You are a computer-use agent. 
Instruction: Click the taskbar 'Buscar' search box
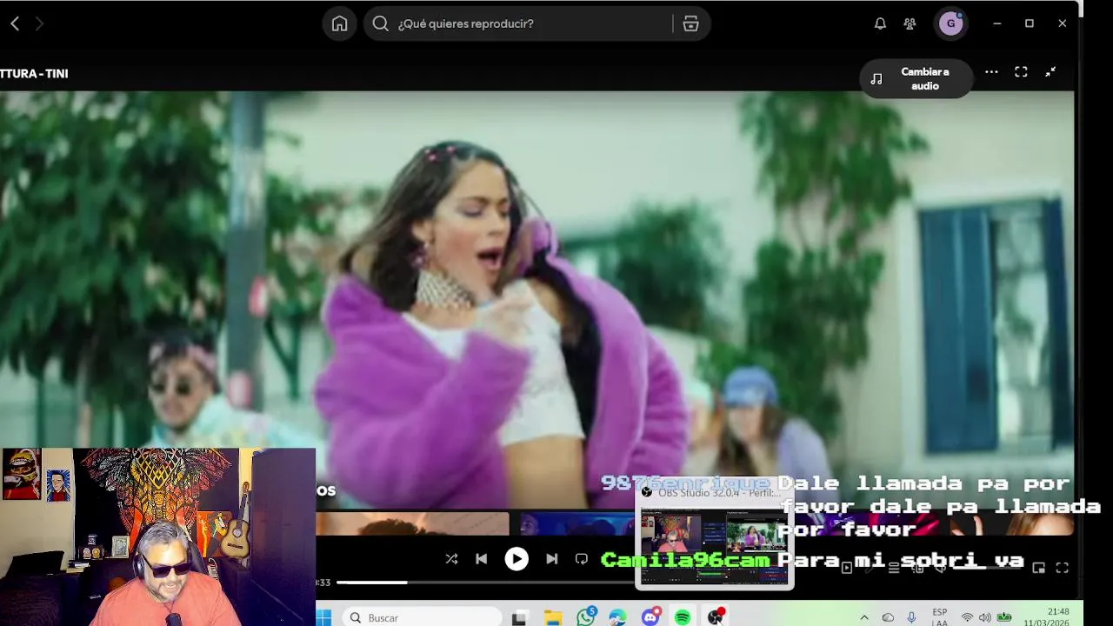pos(423,617)
